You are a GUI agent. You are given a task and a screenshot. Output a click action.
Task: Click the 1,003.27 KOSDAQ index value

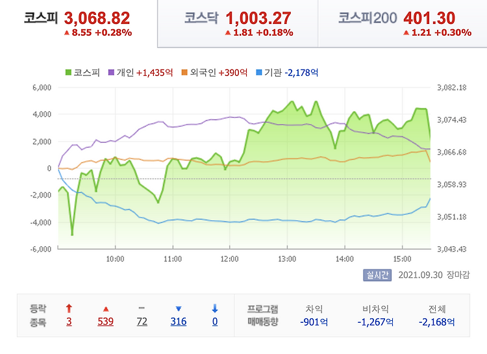[258, 18]
